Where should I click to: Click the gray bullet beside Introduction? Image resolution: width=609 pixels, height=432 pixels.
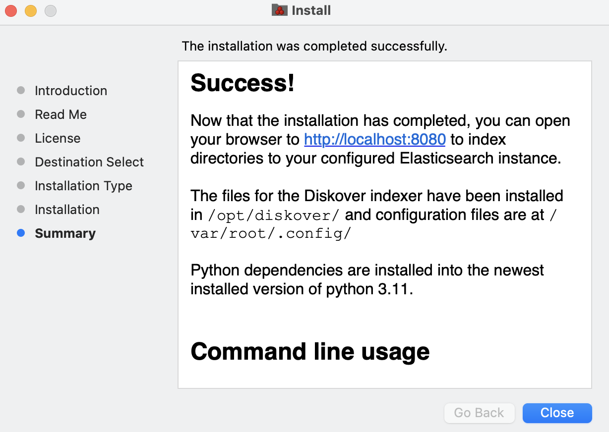click(21, 91)
